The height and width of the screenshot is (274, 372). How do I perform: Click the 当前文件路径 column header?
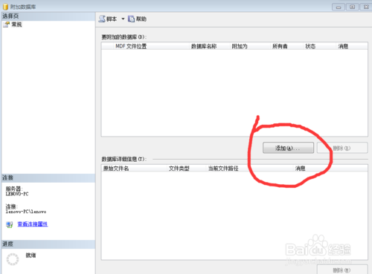click(x=223, y=169)
